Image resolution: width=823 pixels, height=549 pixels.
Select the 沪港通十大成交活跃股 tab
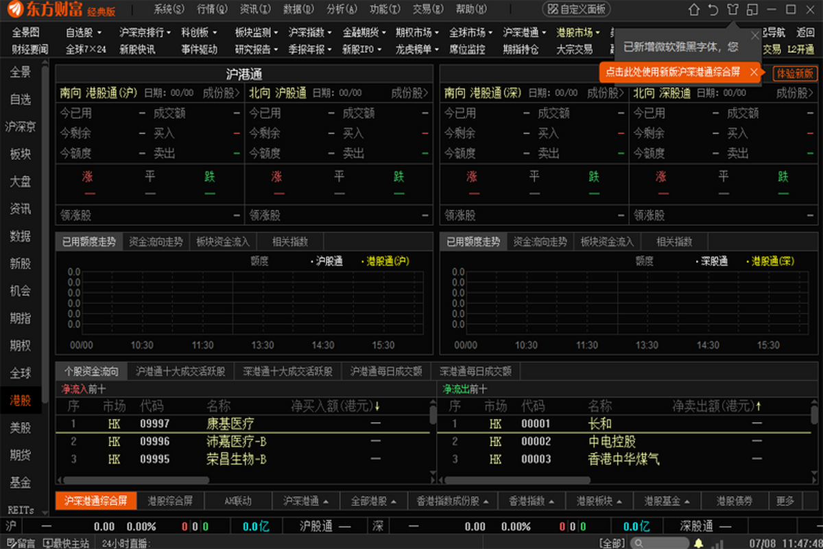(x=180, y=371)
